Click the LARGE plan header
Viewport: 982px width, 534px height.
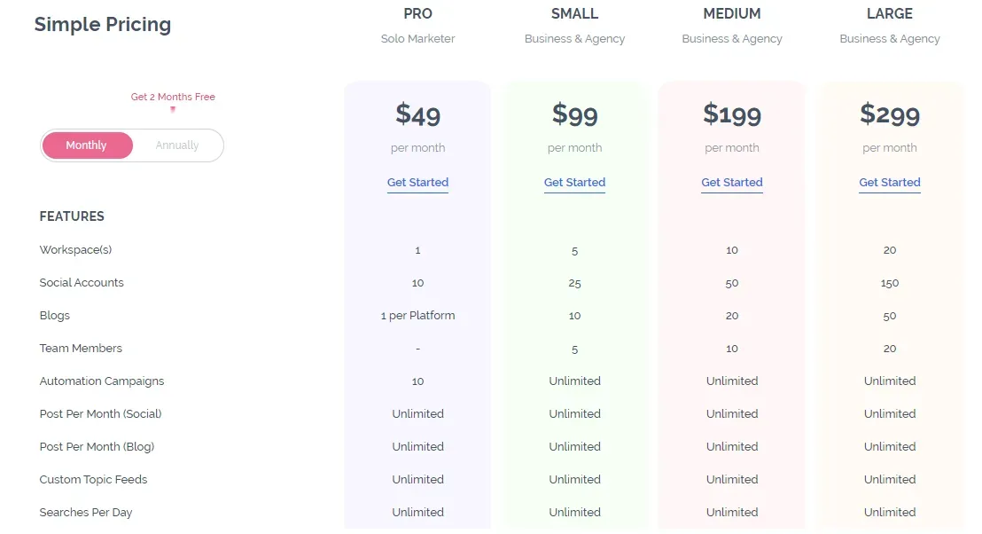[890, 13]
